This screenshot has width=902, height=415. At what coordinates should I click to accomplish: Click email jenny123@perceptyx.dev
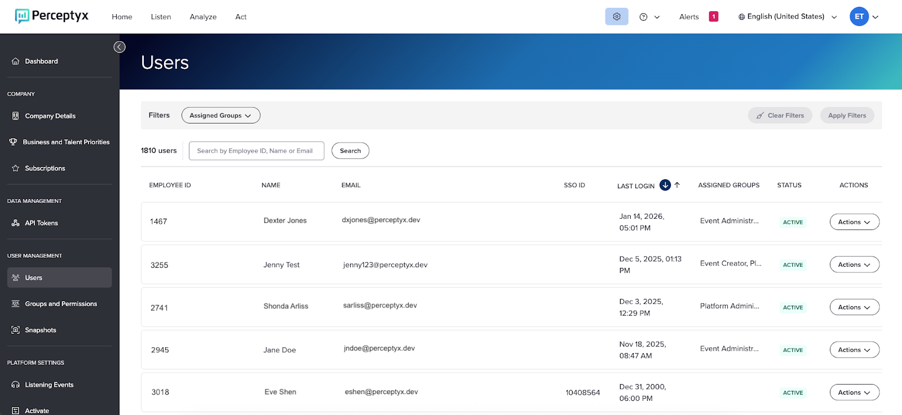click(x=386, y=264)
